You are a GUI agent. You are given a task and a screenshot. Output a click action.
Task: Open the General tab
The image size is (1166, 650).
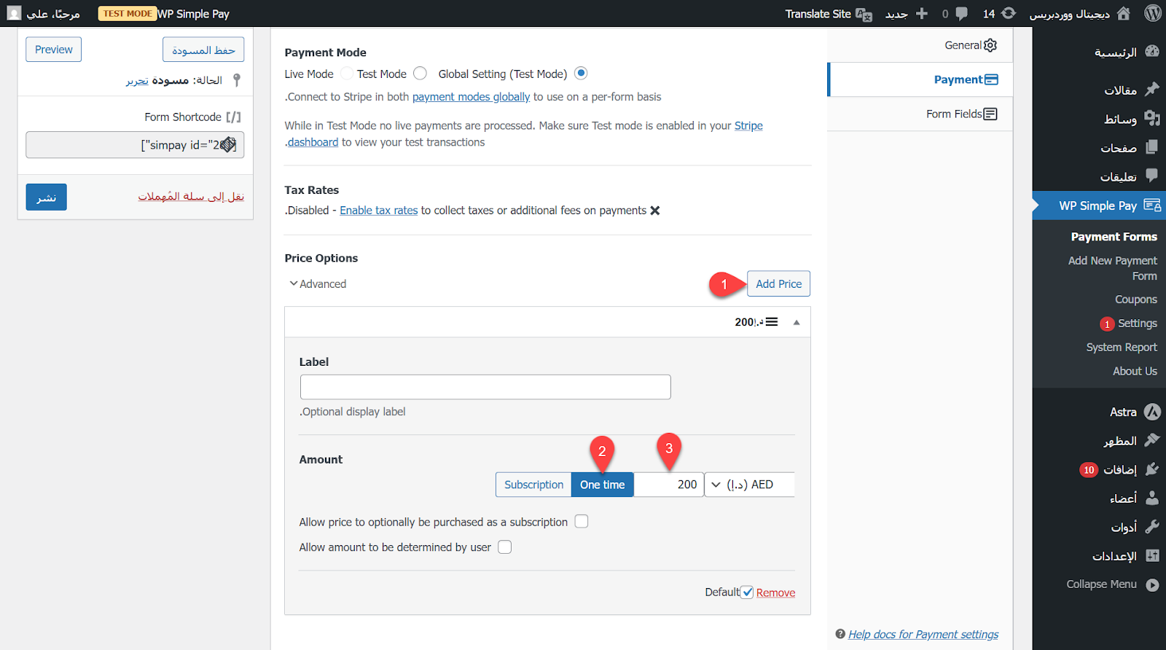(969, 45)
